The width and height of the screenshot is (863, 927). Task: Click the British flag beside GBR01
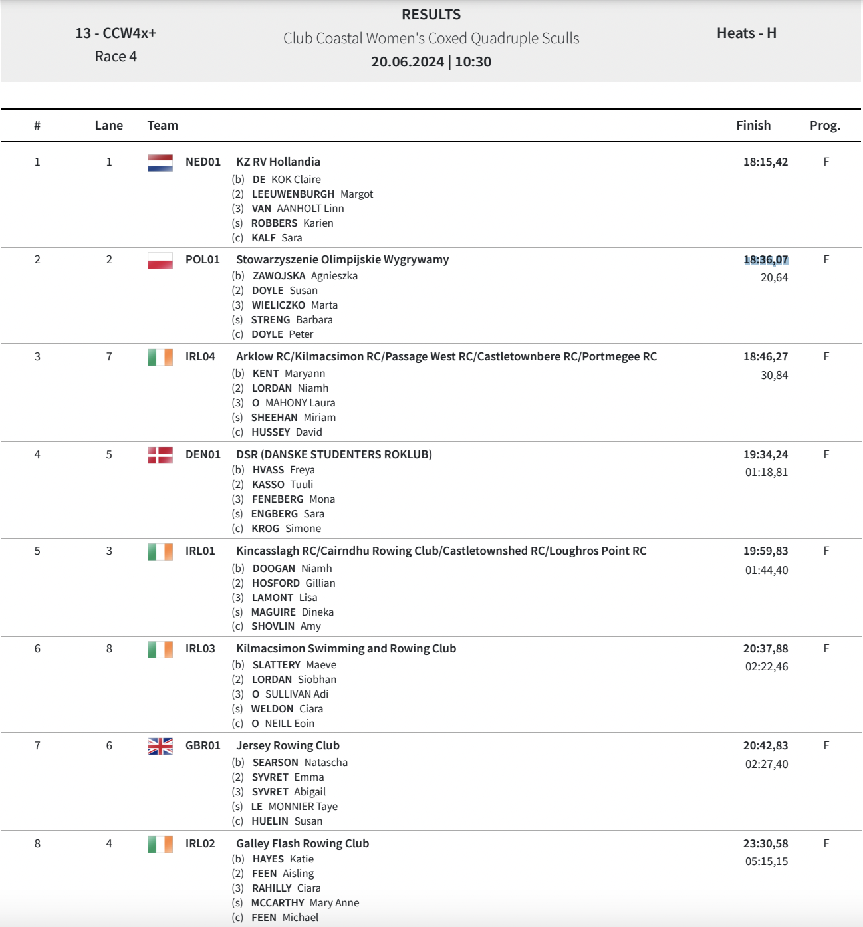click(160, 746)
